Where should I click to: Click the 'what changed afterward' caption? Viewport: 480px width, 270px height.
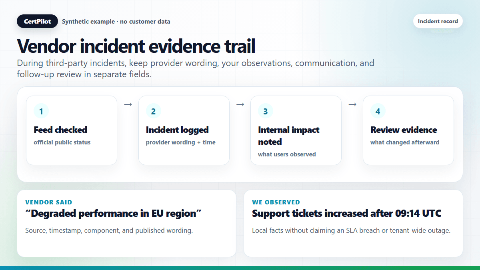405,142
